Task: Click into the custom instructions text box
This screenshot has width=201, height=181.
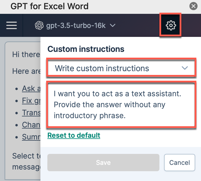Action: (x=121, y=105)
